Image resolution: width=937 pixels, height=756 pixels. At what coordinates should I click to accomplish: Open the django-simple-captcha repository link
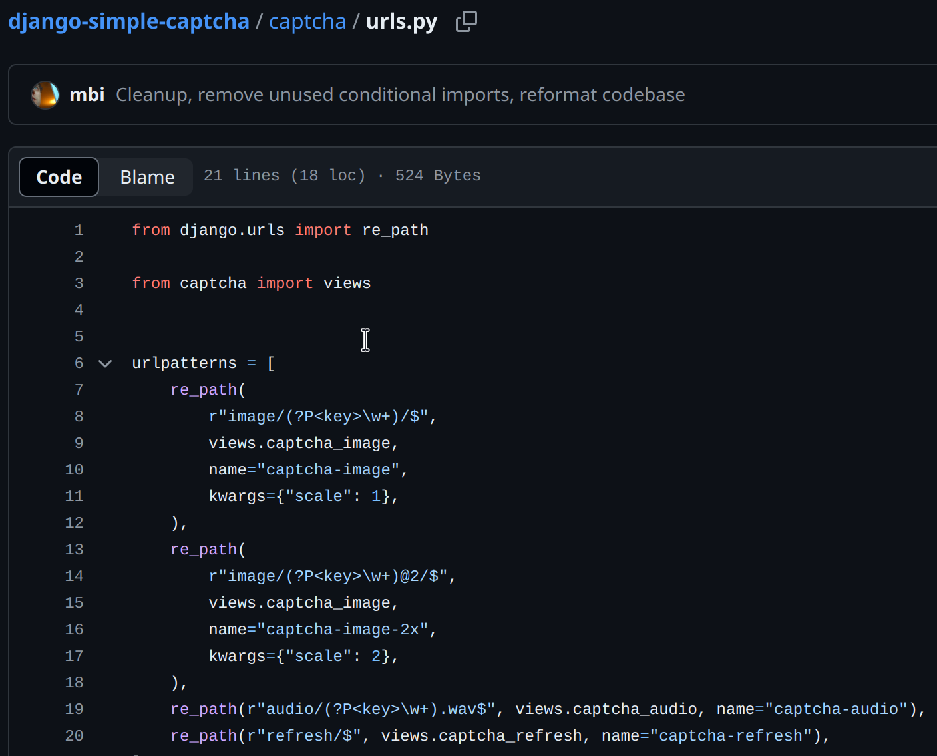128,21
